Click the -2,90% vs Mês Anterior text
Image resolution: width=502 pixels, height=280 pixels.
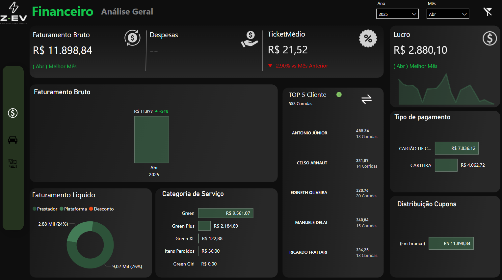click(301, 66)
